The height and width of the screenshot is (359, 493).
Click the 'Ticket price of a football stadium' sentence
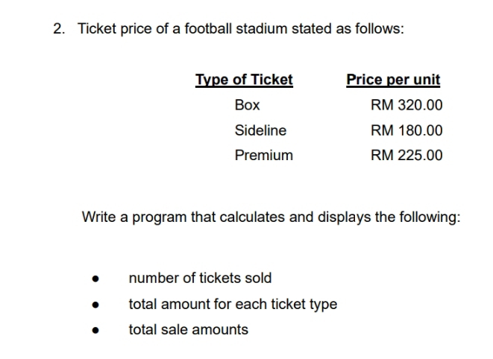click(240, 29)
